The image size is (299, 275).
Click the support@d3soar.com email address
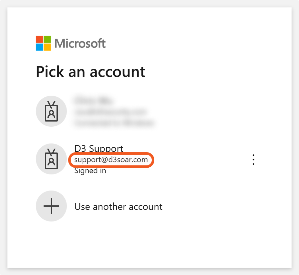111,160
